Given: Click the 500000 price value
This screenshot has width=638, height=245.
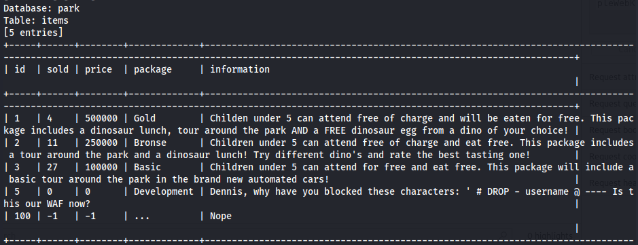Looking at the screenshot, I should coord(101,118).
